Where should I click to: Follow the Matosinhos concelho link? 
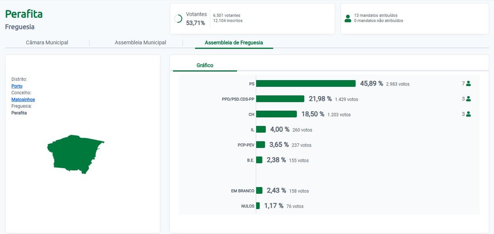[x=23, y=99]
